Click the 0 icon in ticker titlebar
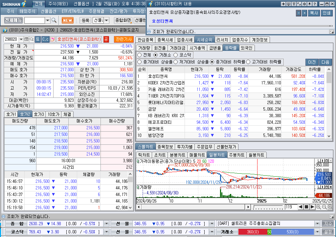Viewport: 336px width, 237px height. click(x=304, y=4)
